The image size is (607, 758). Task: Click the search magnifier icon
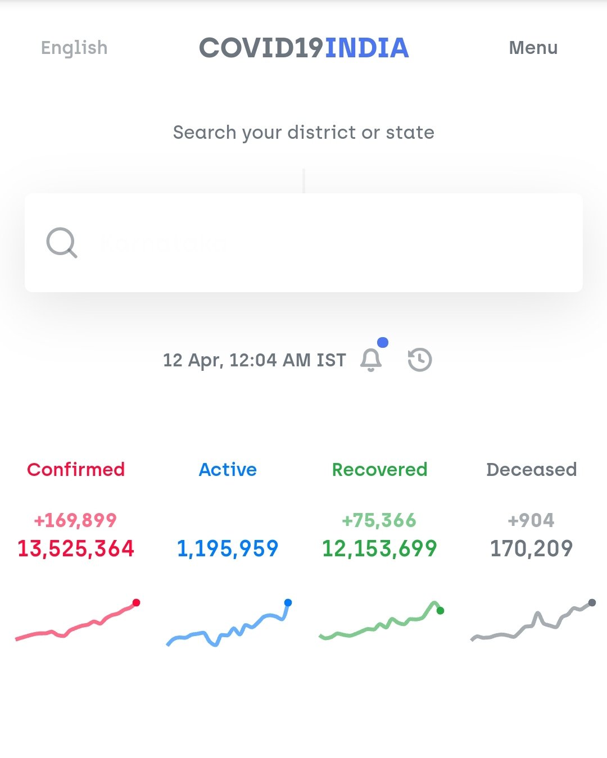point(61,243)
